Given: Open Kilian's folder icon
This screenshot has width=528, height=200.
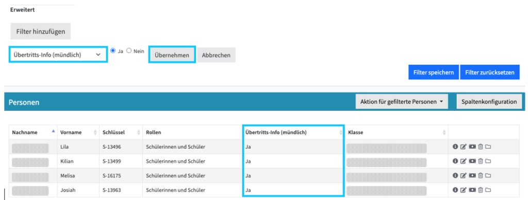Looking at the screenshot, I should pos(488,161).
